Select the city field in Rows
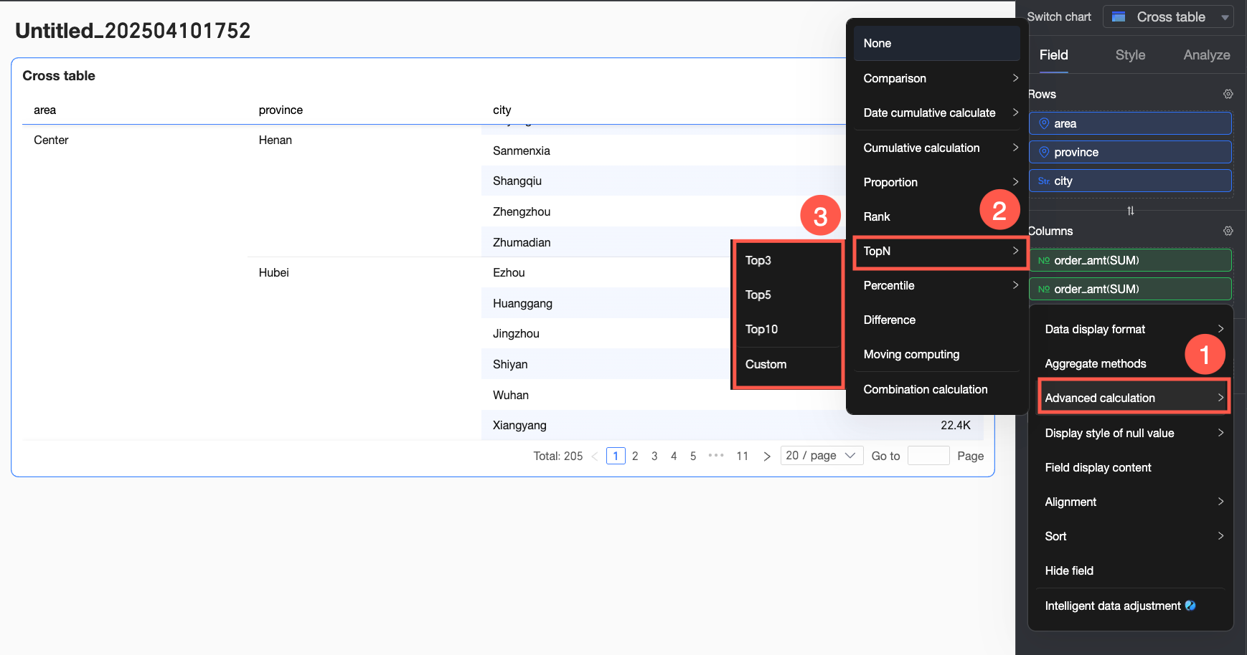Screen dimensions: 1247x655 [x=1131, y=181]
